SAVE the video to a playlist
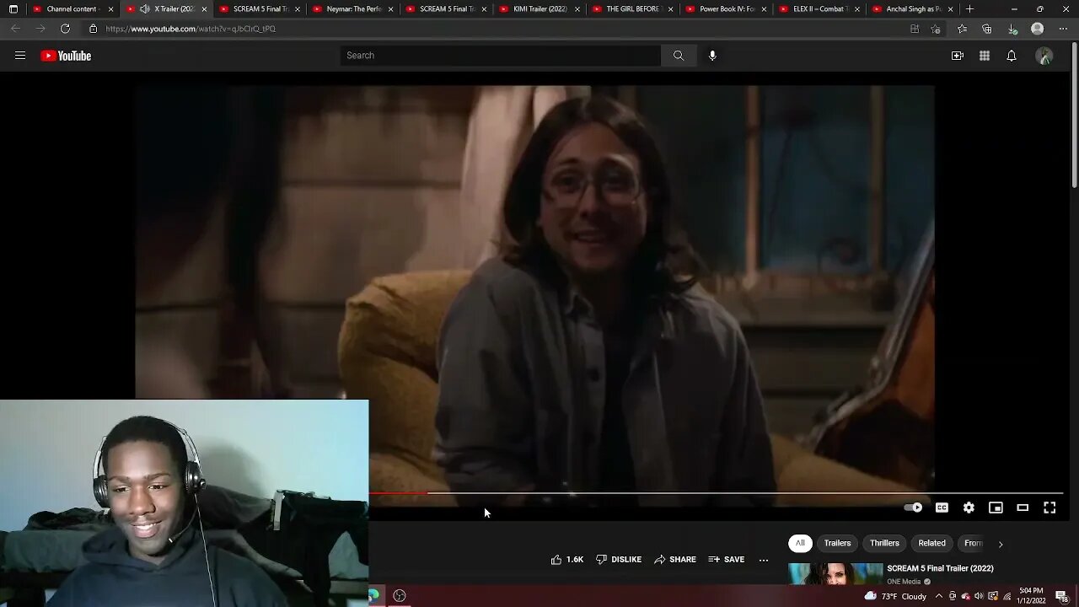The image size is (1079, 607). (x=727, y=560)
